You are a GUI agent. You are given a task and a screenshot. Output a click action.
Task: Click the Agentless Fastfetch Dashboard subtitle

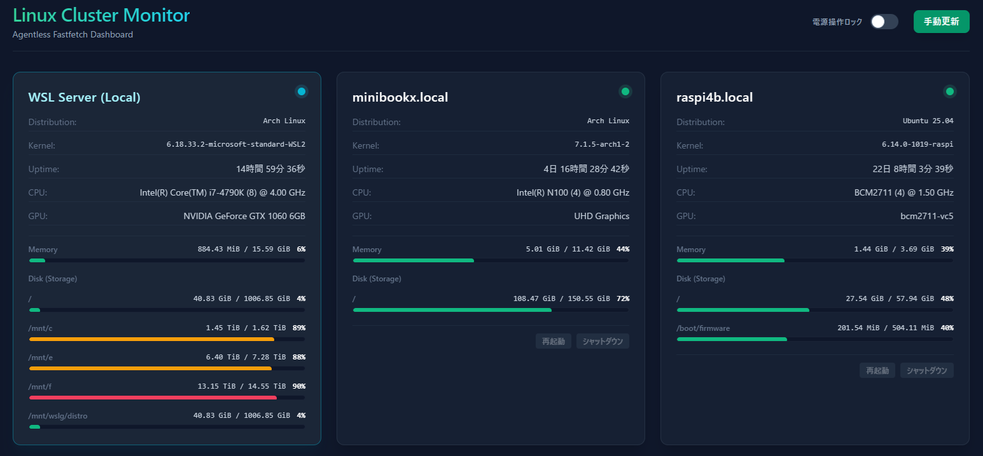[x=73, y=34]
